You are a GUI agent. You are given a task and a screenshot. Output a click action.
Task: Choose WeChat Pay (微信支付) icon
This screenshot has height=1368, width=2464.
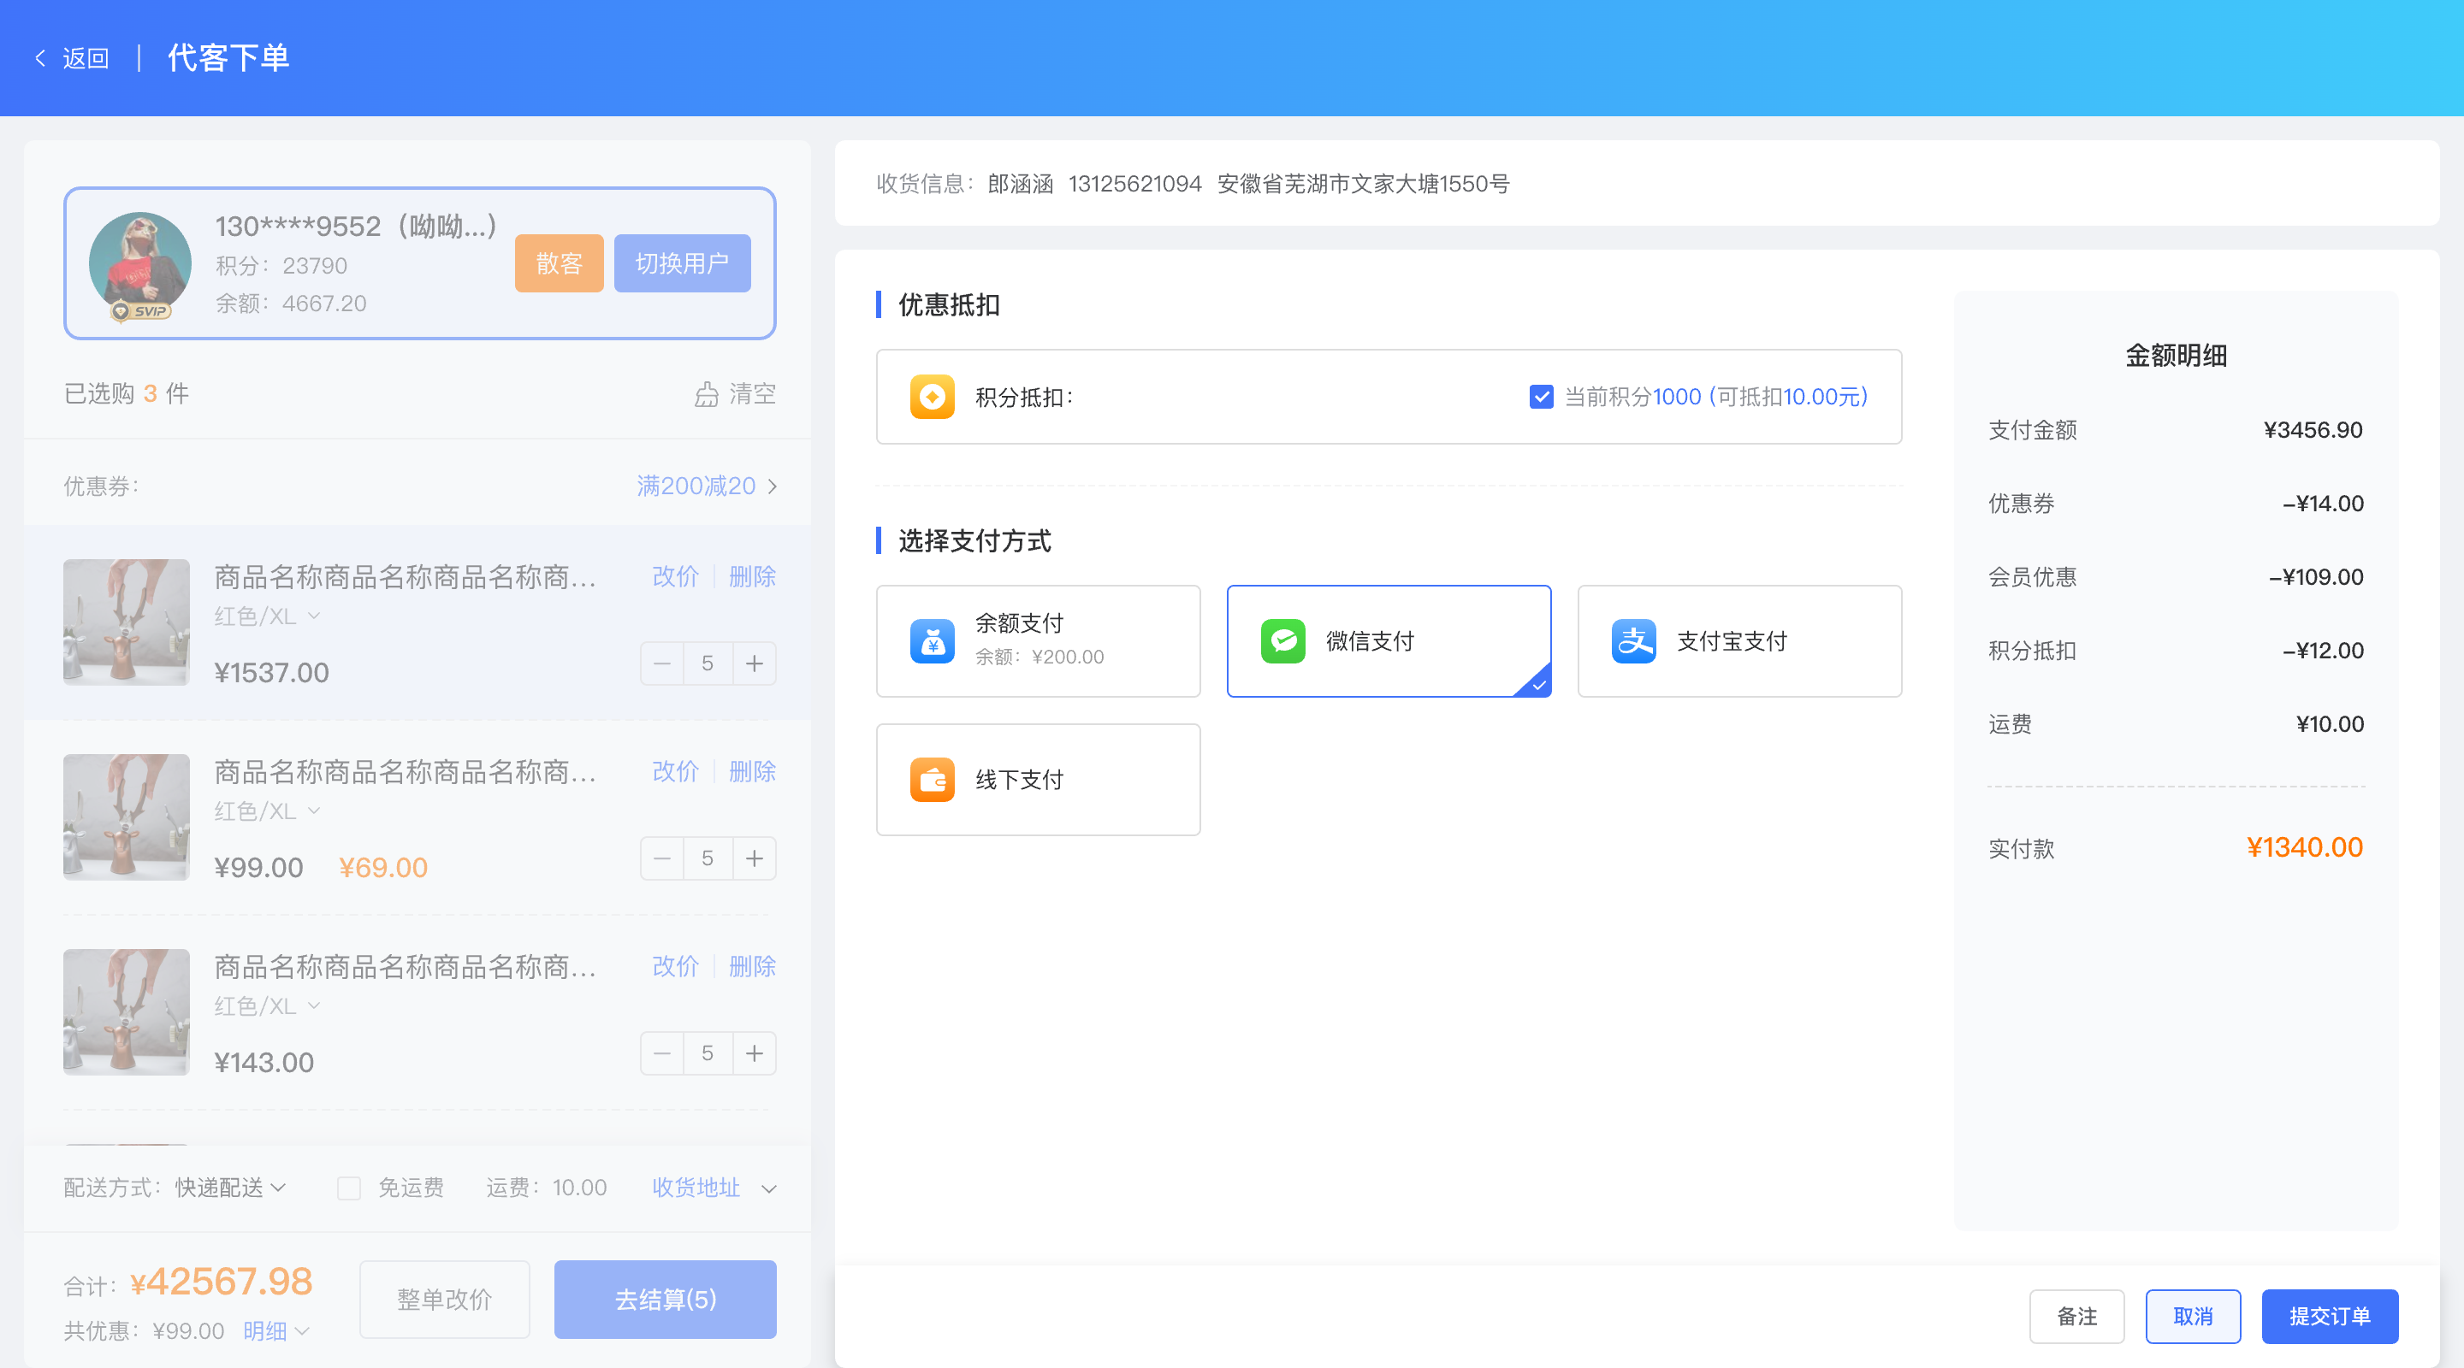tap(1282, 641)
